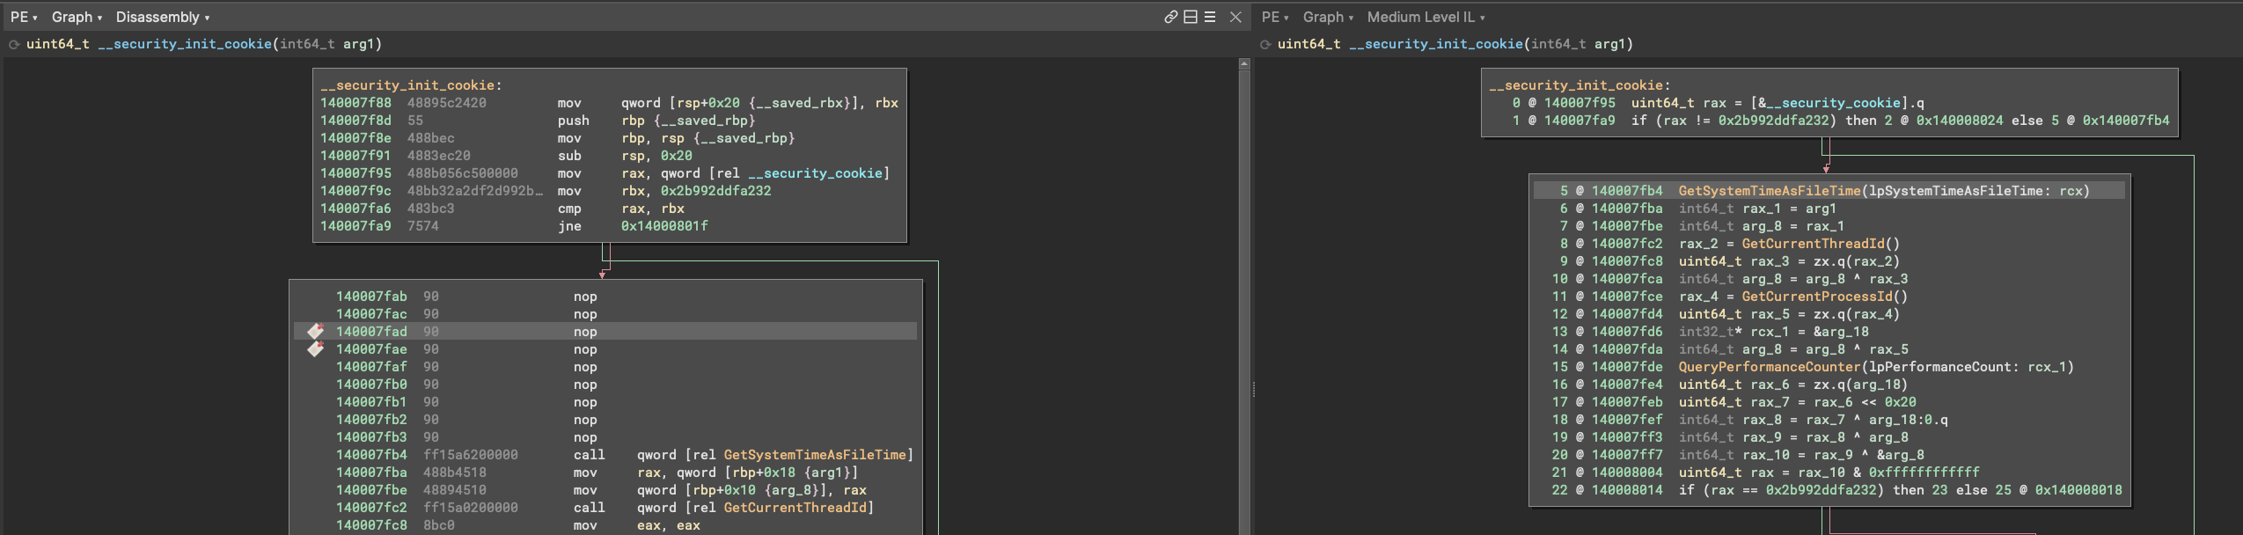This screenshot has height=535, width=2243.
Task: Click GetSystemTimeAsFileTime in MLIL instruction 5
Action: 1770,191
